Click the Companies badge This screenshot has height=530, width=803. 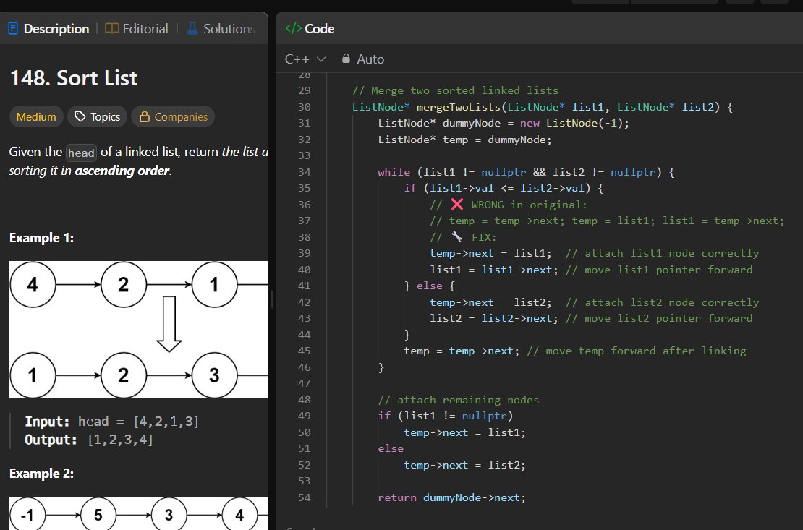coord(172,116)
